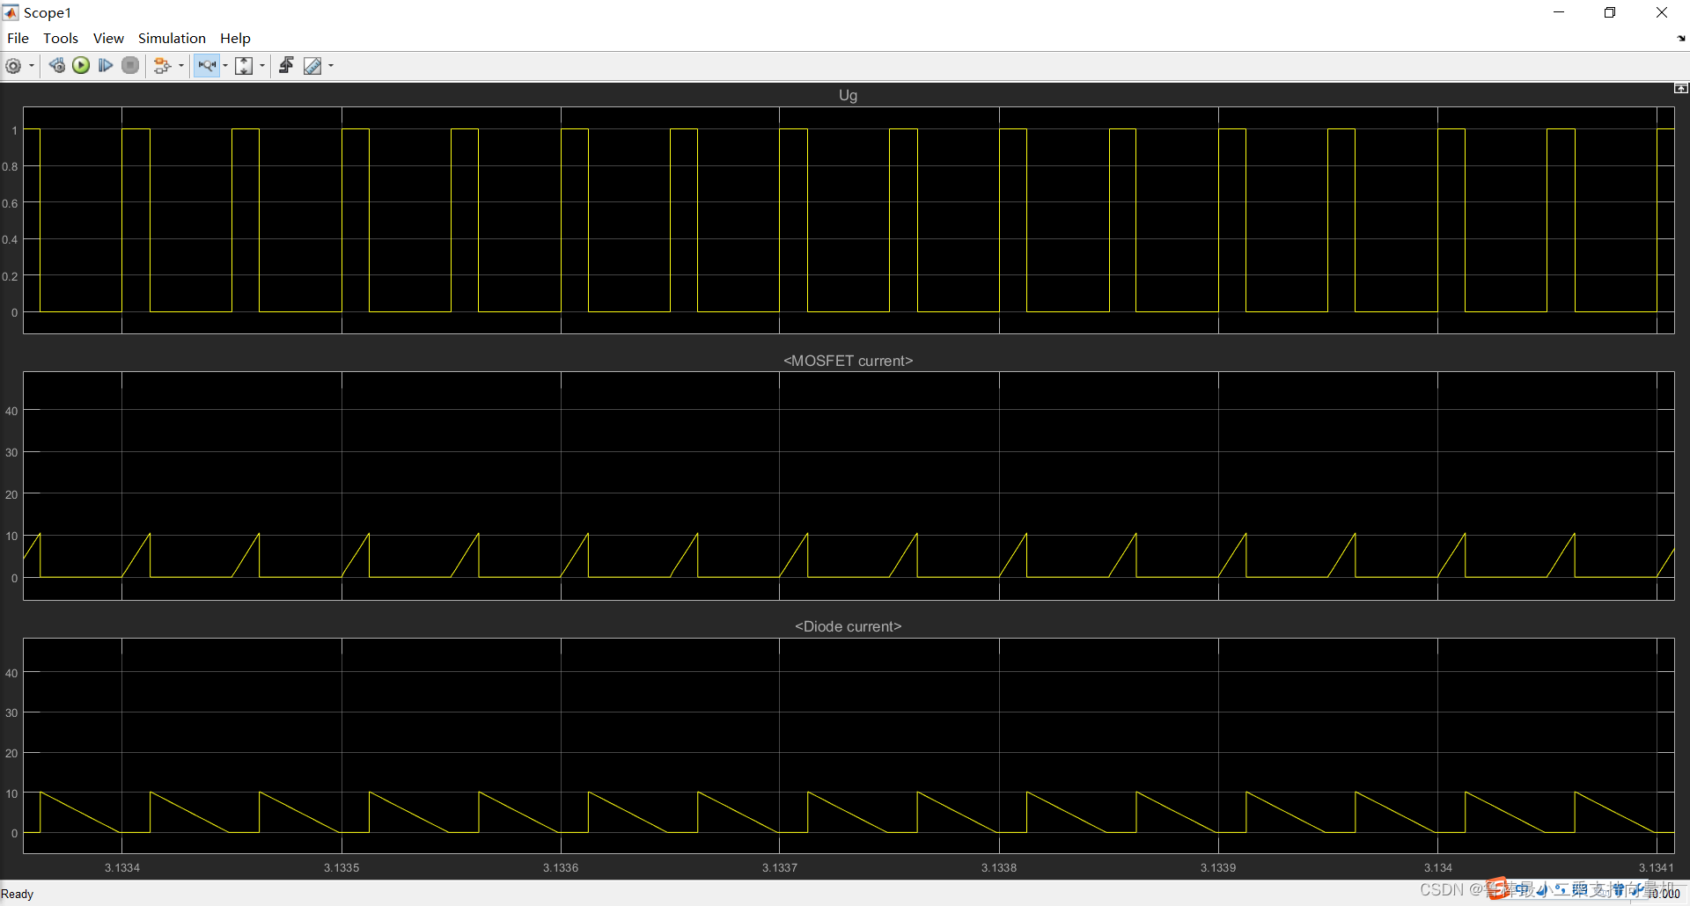Screen dimensions: 1690x906
Task: Click the 3.1339 time axis label
Action: point(1218,867)
